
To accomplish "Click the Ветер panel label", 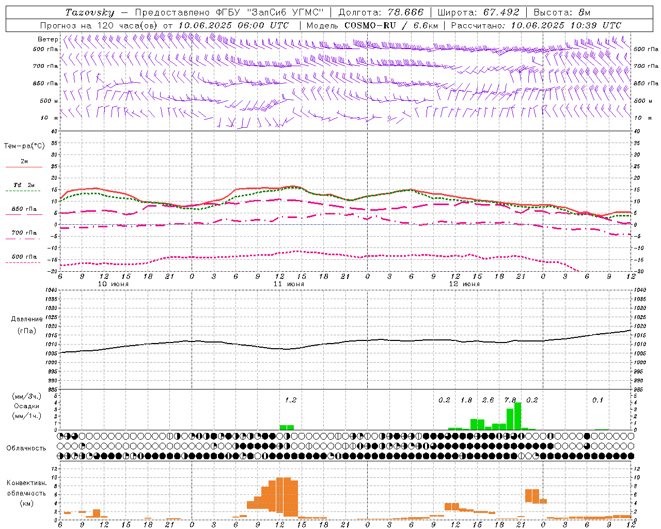I will pyautogui.click(x=48, y=39).
